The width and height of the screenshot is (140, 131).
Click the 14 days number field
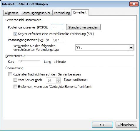coord(51,80)
